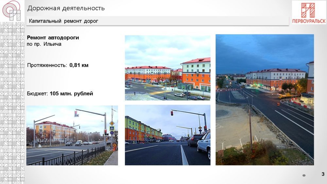Click the Капитальный ремонт дорог subtitle bar

click(64, 21)
